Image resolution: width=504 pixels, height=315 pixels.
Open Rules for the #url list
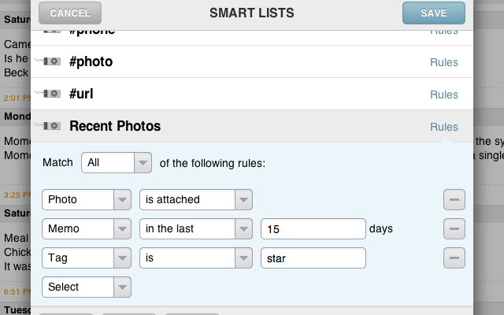tap(443, 94)
